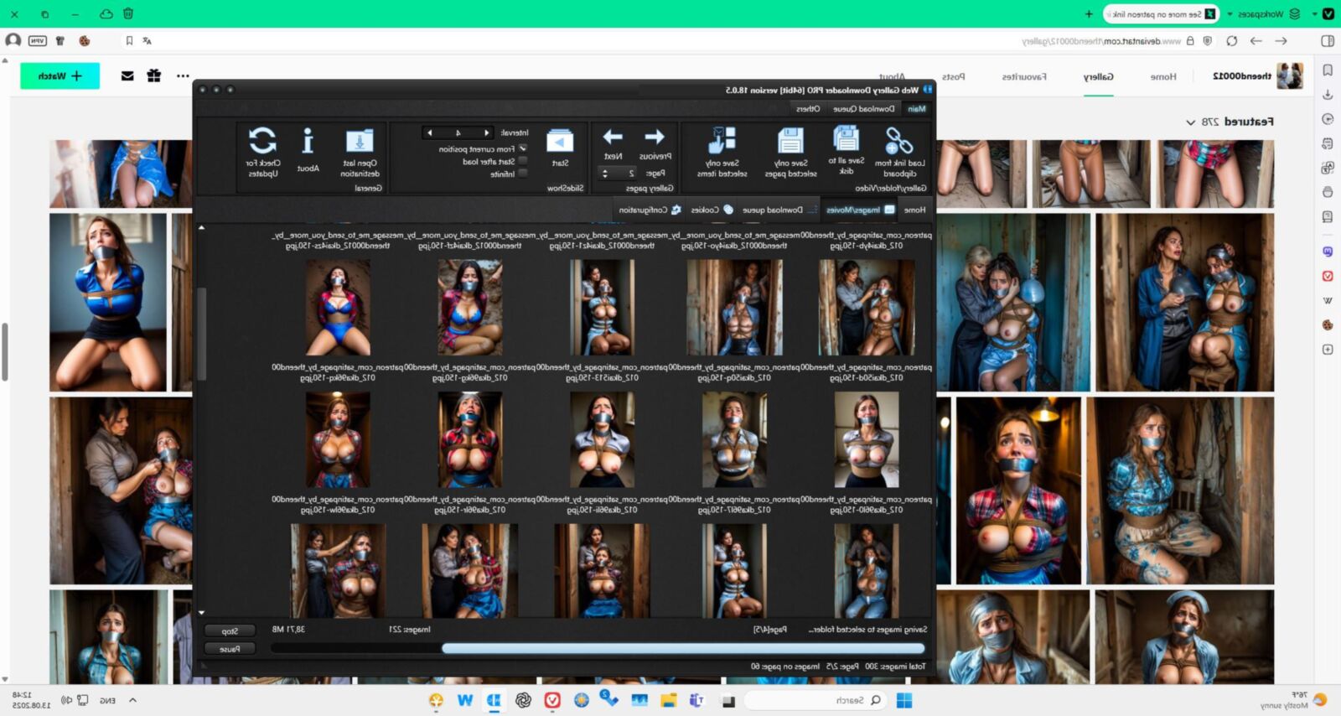Click Page number spinner arrows

605,173
